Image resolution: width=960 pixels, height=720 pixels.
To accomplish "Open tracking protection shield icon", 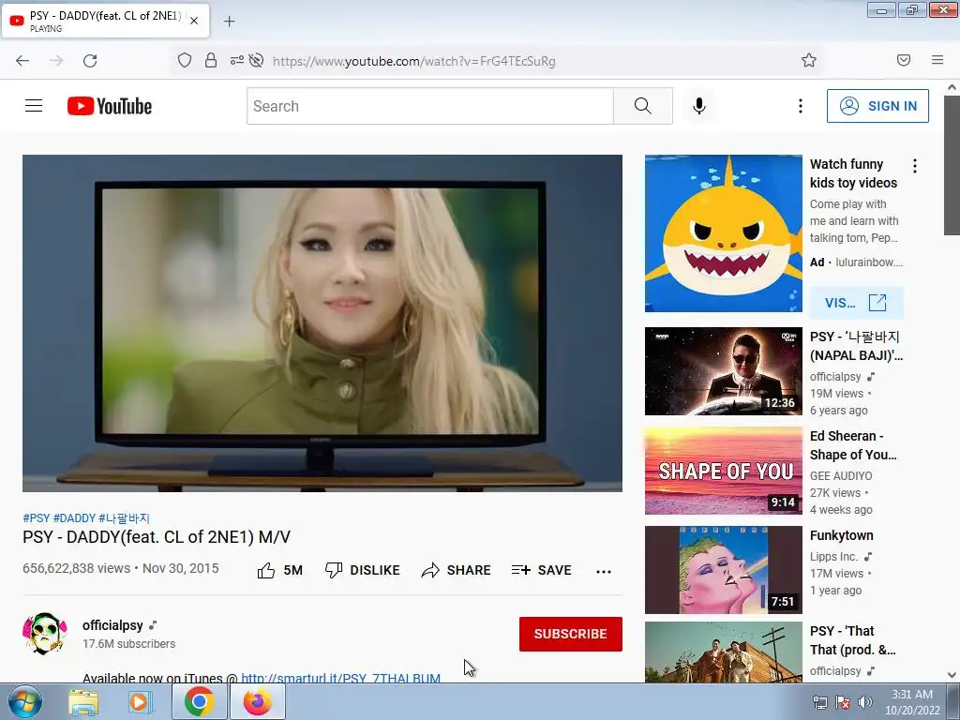I will tap(185, 61).
